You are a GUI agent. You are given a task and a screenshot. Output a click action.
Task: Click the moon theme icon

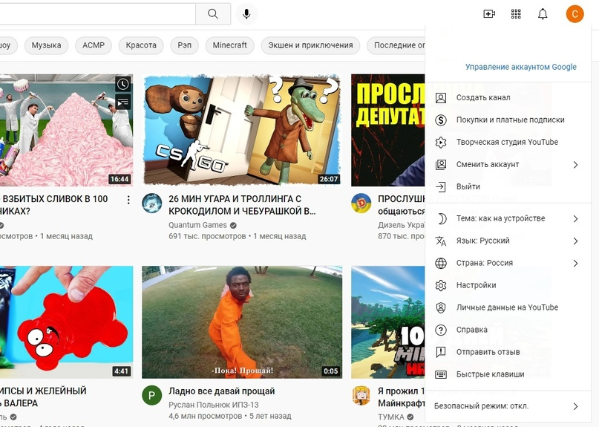pyautogui.click(x=441, y=218)
